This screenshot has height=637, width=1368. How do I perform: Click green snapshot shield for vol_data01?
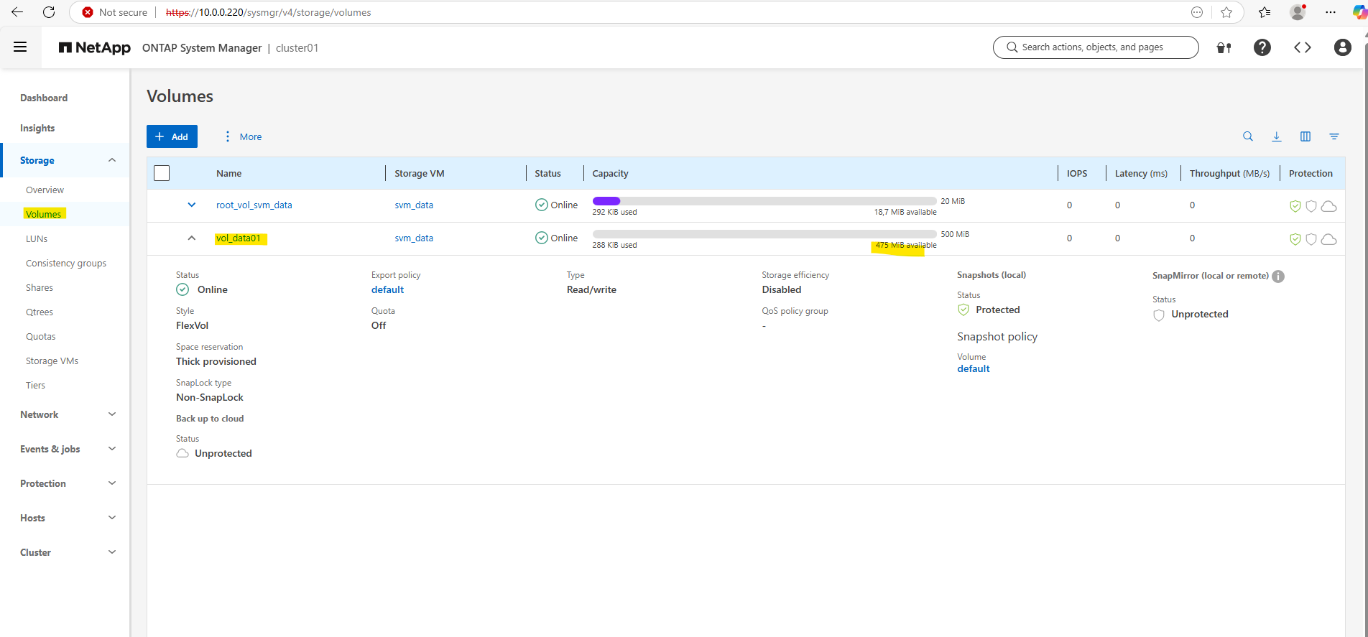[1295, 239]
